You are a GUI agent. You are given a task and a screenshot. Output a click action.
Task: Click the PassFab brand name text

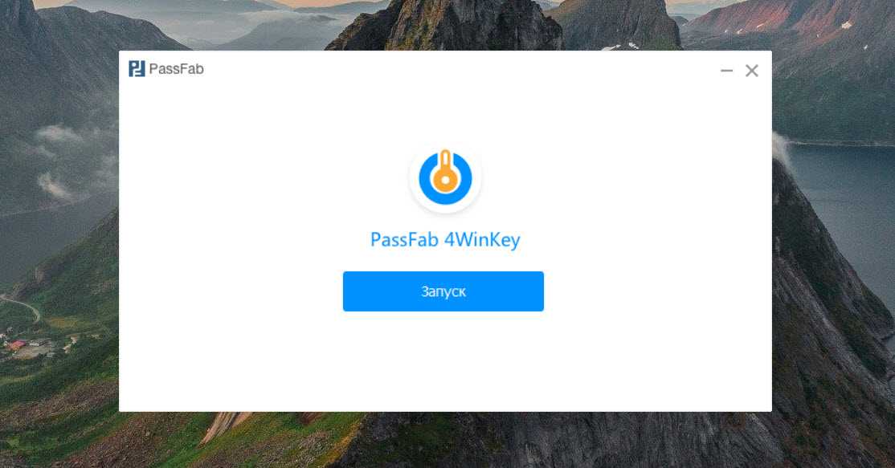[176, 69]
